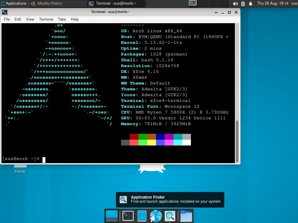Image resolution: width=298 pixels, height=223 pixels.
Task: Click the GPU 'Vendor 1234 Device 1111' line
Action: point(173,118)
